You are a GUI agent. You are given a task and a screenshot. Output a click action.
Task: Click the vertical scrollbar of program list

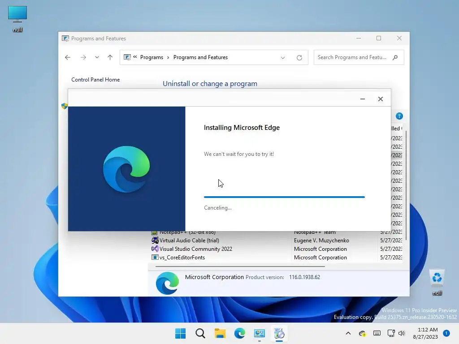coord(406,186)
